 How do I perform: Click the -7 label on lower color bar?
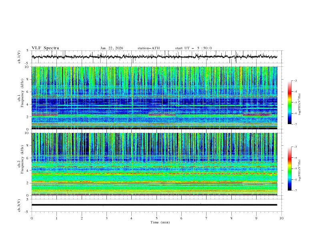296,191
